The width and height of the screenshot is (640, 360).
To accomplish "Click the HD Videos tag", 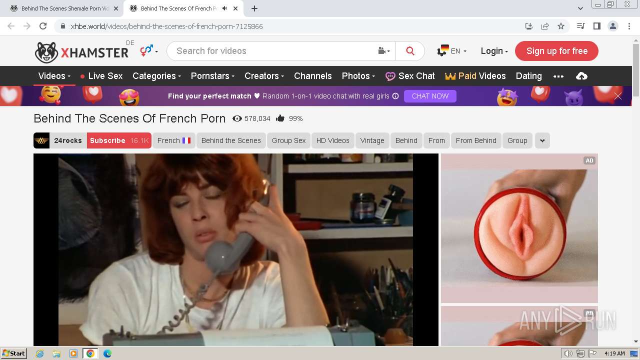I will tap(333, 140).
